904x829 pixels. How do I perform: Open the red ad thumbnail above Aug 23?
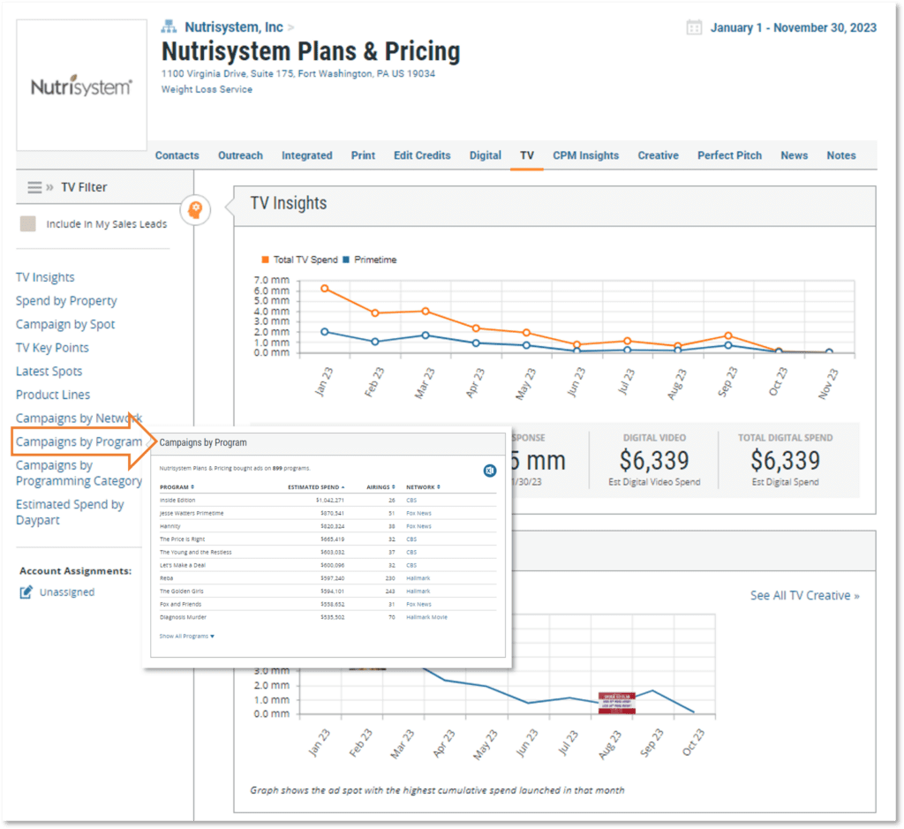pos(617,703)
